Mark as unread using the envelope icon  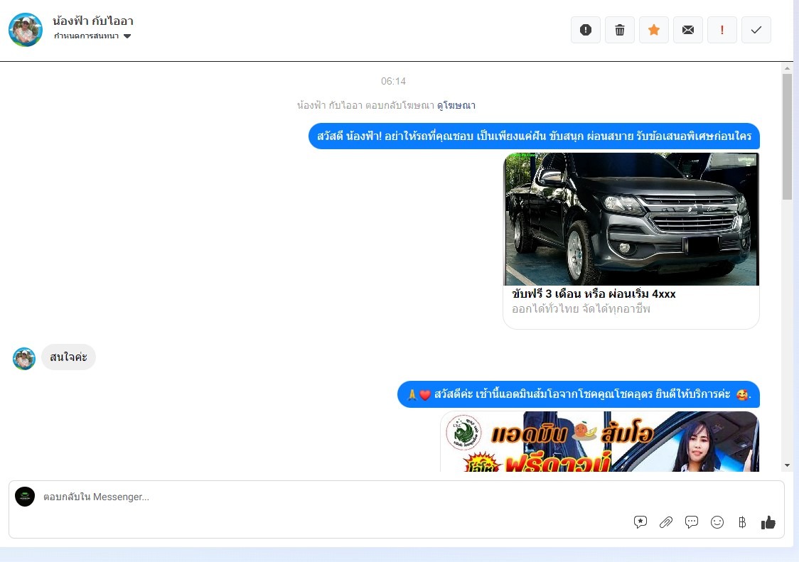(x=688, y=30)
